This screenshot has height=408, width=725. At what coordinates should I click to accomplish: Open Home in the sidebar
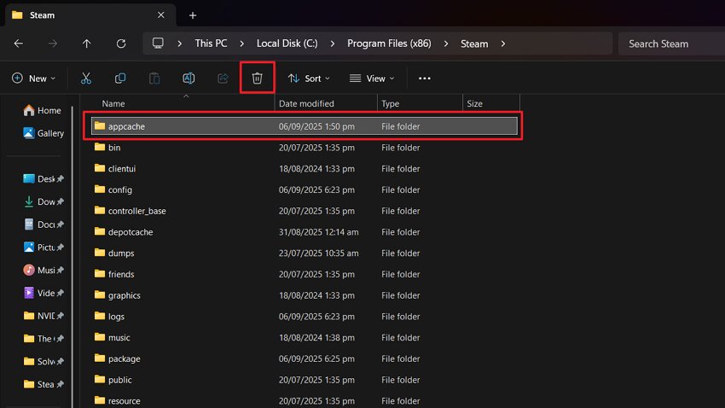point(42,111)
